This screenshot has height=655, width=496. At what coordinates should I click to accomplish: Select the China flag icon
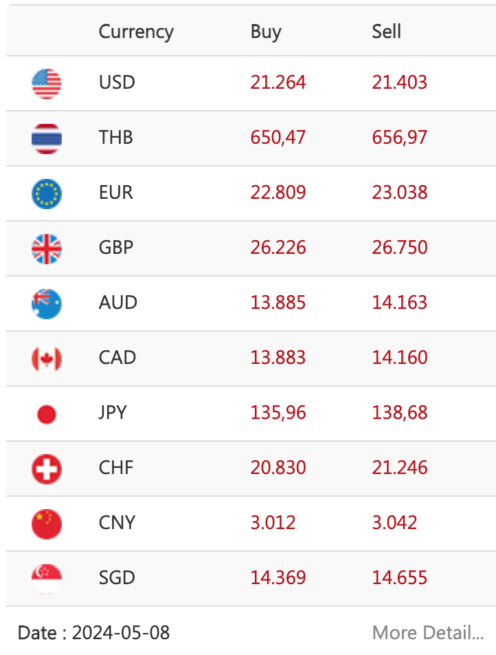tap(46, 524)
